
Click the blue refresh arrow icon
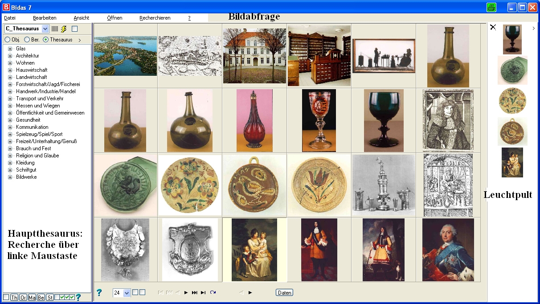(213, 292)
